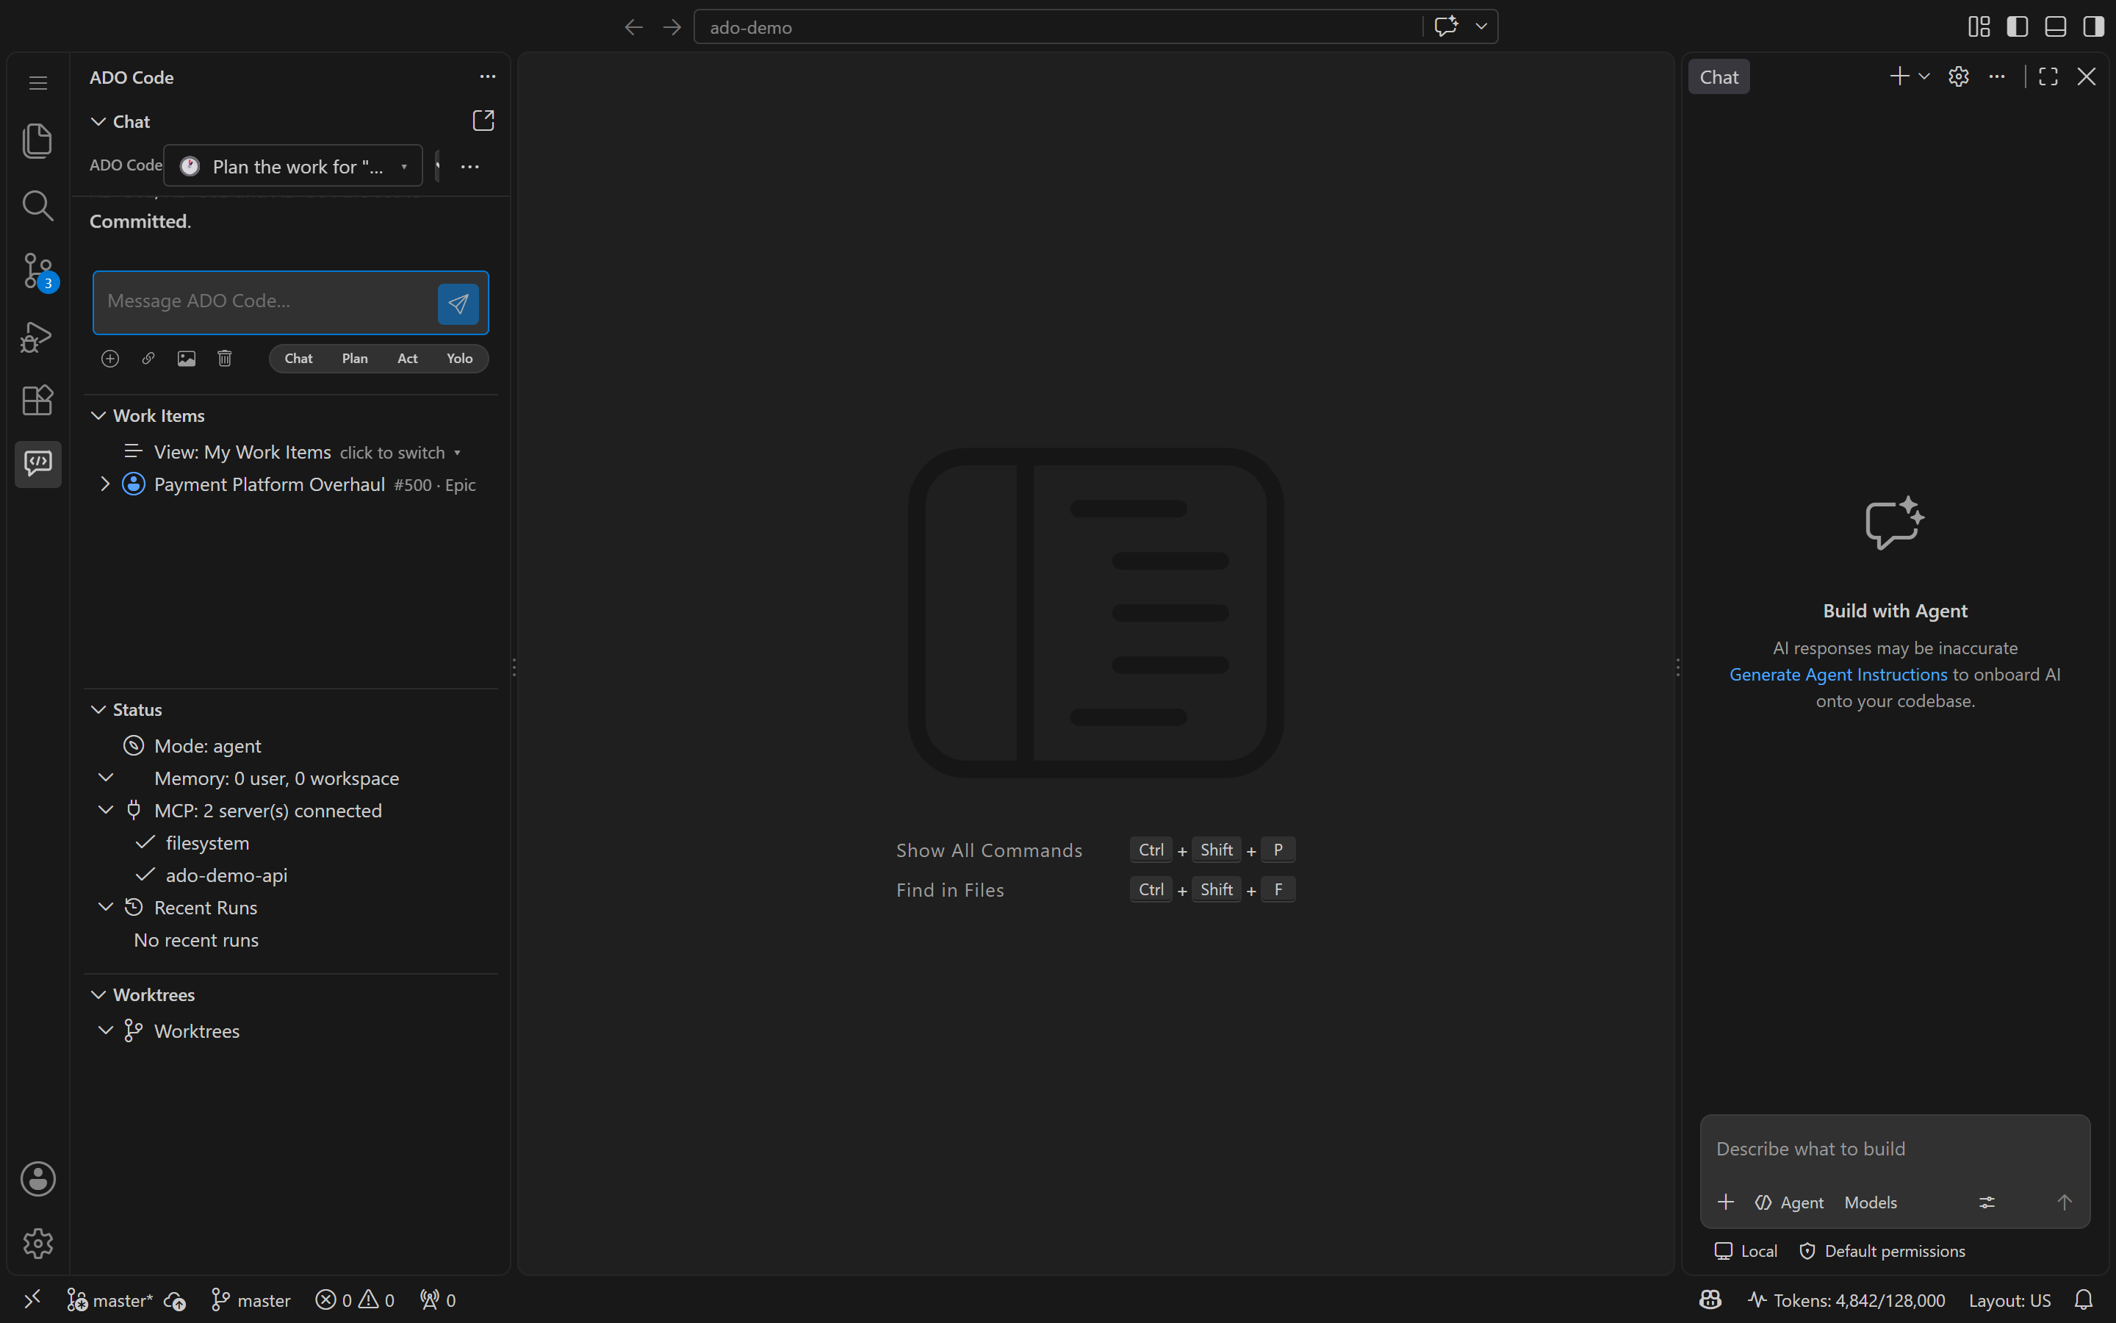Toggle the bottom panel
2116x1323 pixels.
2056,27
